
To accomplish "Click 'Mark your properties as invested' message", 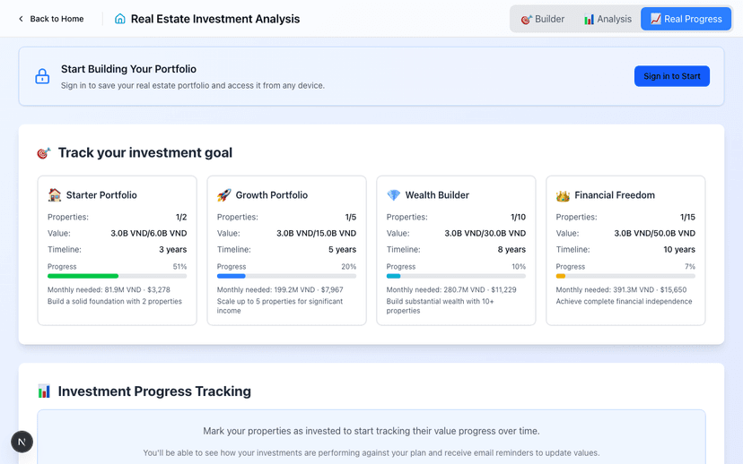I will [x=371, y=431].
